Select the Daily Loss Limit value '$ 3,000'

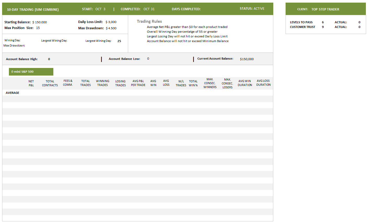(x=111, y=22)
